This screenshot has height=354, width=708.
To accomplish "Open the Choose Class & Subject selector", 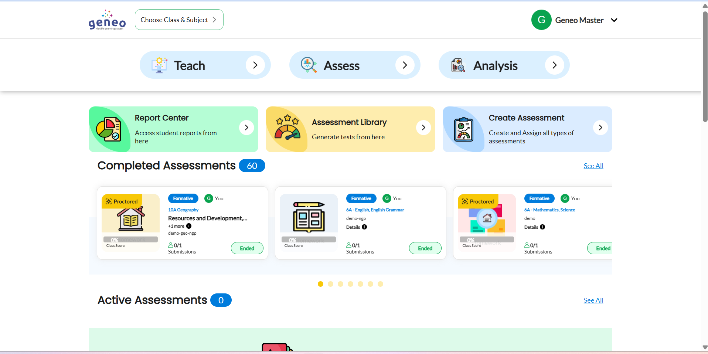I will click(x=179, y=20).
